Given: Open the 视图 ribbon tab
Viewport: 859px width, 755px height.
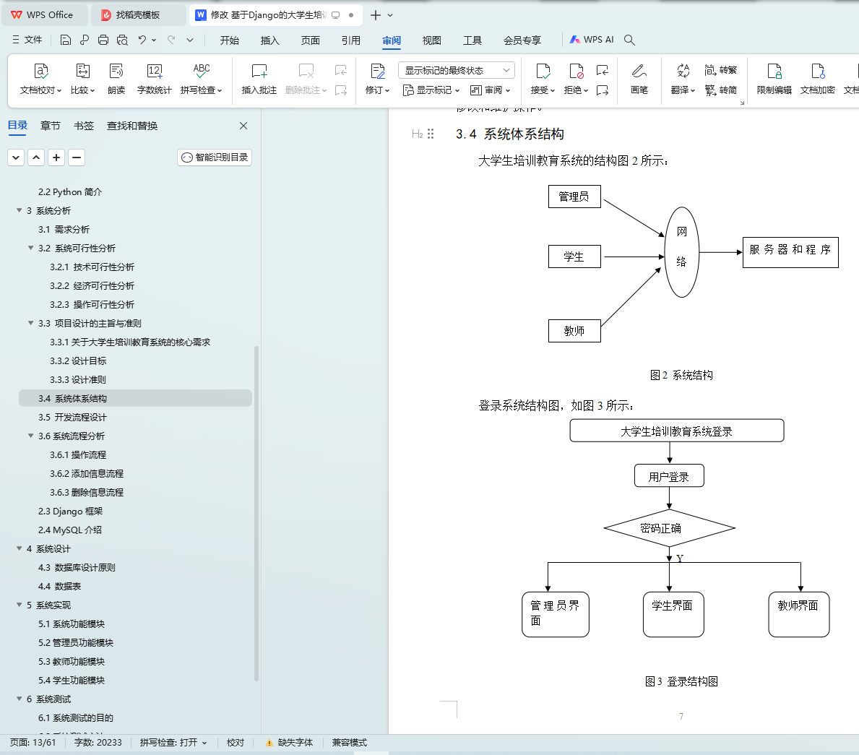Looking at the screenshot, I should point(432,40).
